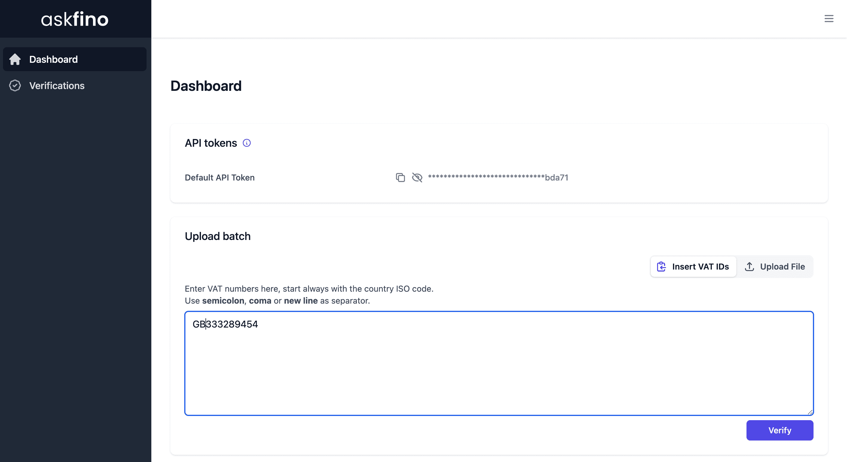Open the hamburger menu icon

coord(828,19)
